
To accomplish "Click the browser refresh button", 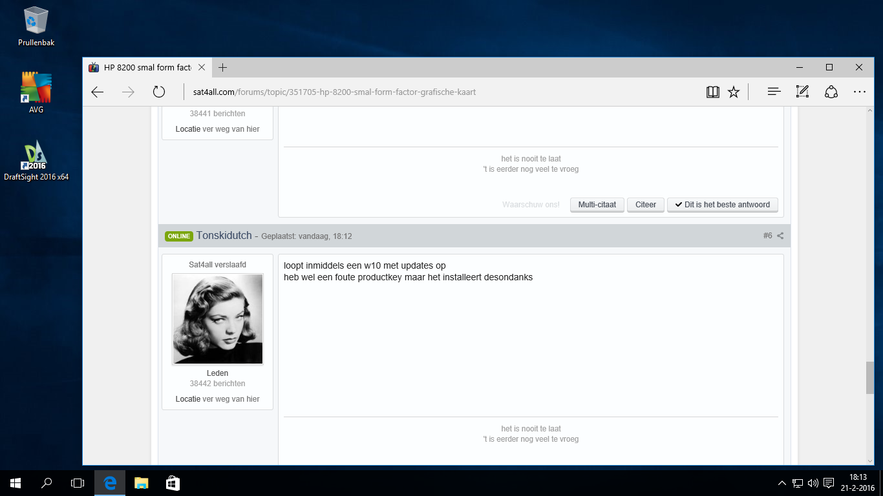I will tap(159, 92).
